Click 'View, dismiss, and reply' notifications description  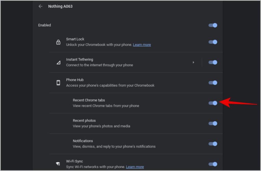114,147
